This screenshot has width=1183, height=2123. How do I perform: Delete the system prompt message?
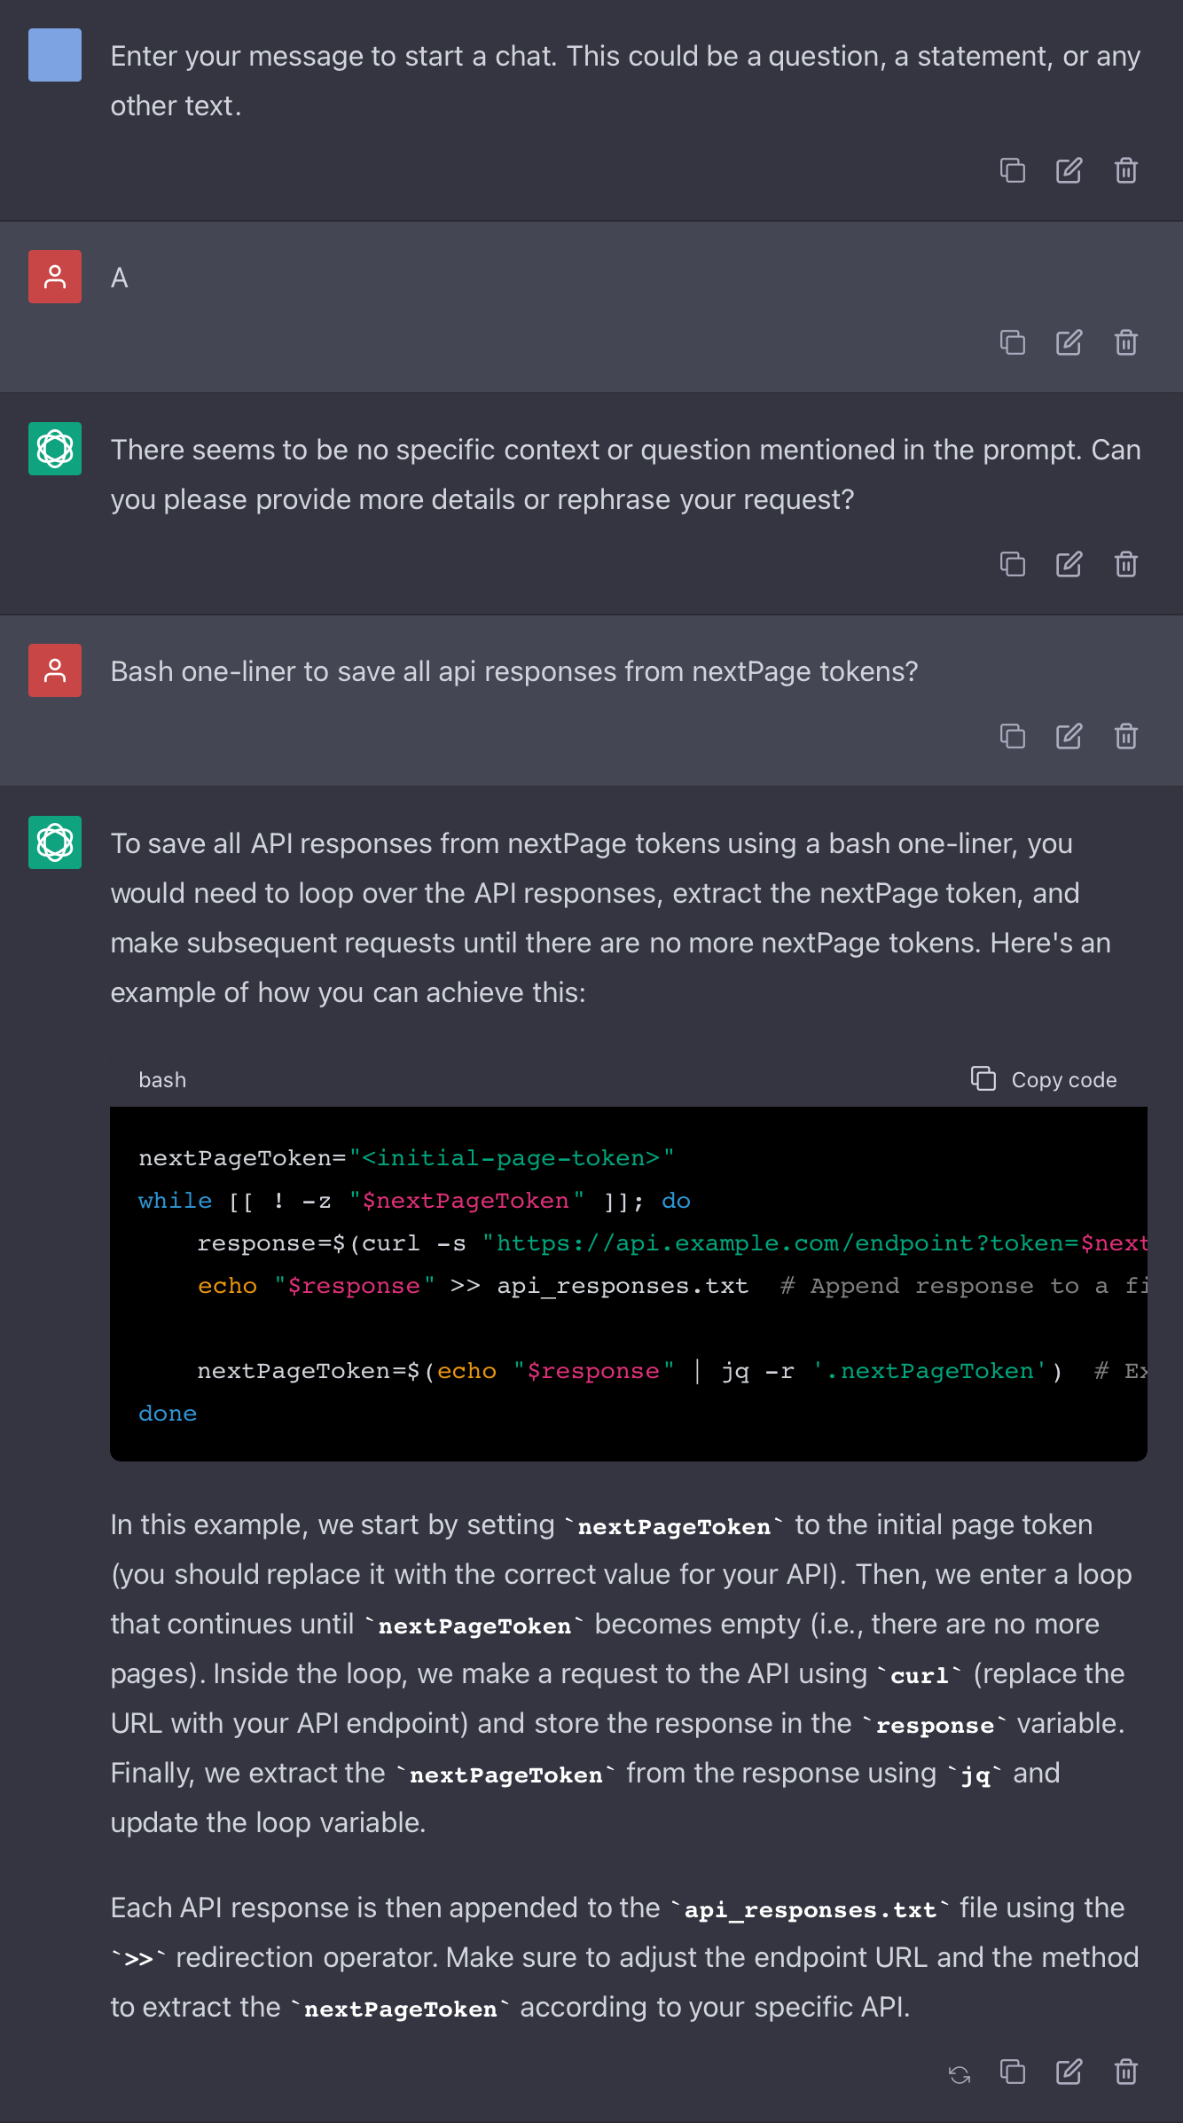(x=1125, y=170)
